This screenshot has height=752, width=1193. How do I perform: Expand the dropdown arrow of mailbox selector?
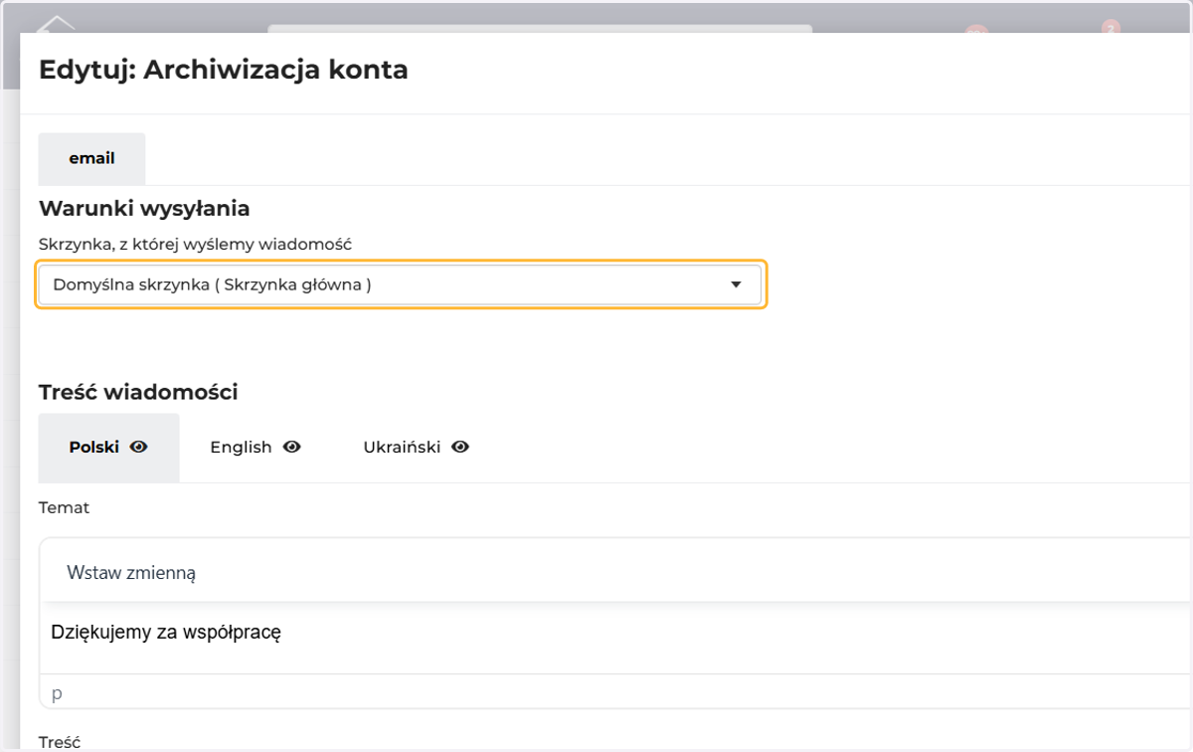tap(736, 284)
